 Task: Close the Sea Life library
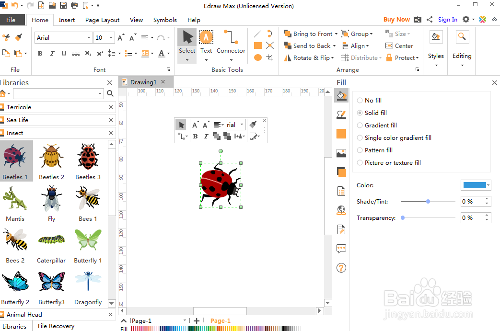pos(111,120)
